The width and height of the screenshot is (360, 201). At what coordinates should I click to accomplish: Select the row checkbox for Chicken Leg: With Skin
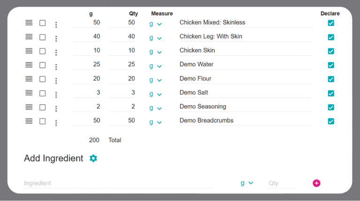43,37
